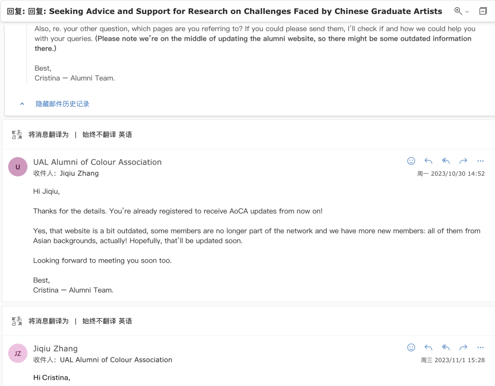Reply to Jiqiu Zhang's message
This screenshot has height=386, width=495.
pyautogui.click(x=428, y=347)
